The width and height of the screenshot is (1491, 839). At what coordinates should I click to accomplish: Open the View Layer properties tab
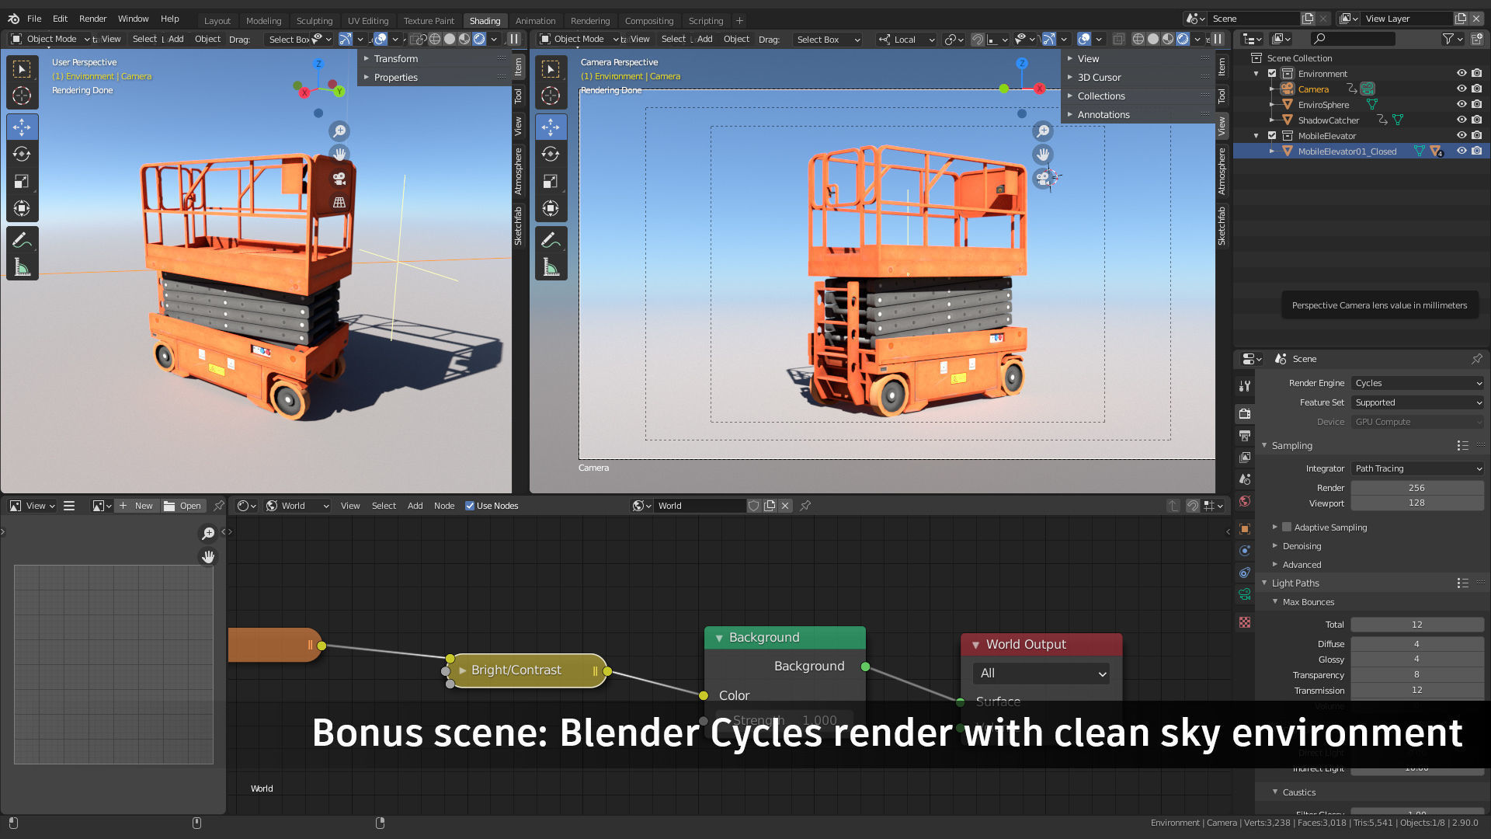tap(1245, 457)
